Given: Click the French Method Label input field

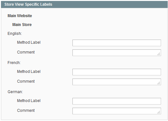Looking at the screenshot, I should pos(117,72).
